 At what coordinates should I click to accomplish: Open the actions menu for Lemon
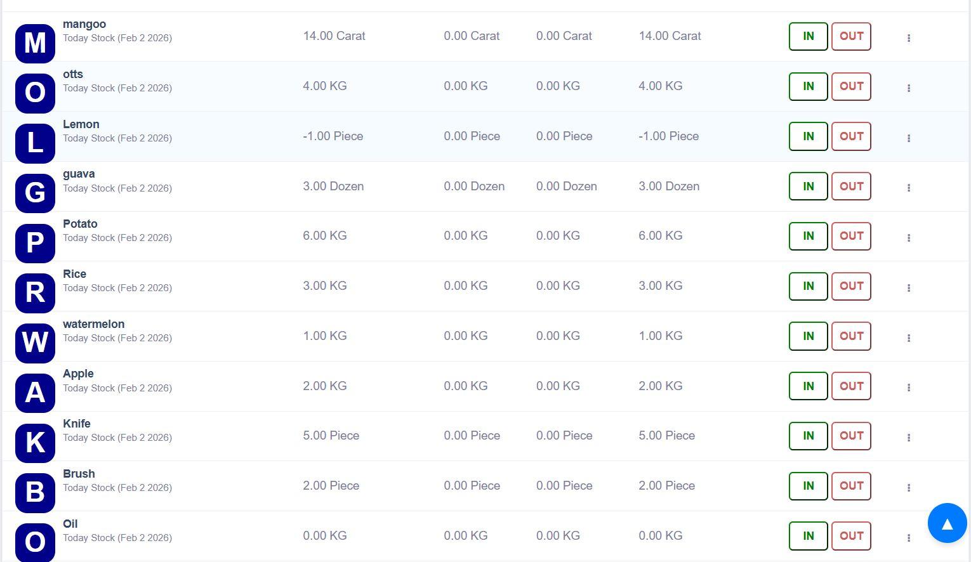909,138
